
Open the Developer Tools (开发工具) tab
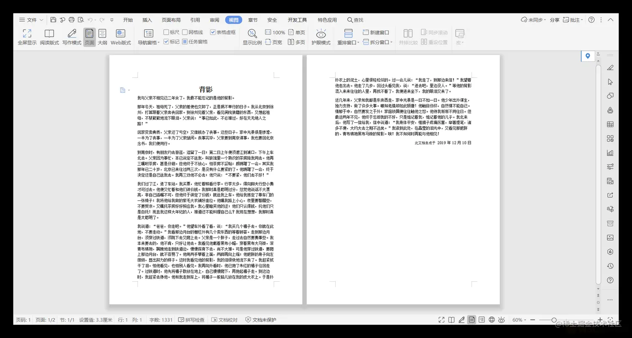(x=297, y=20)
